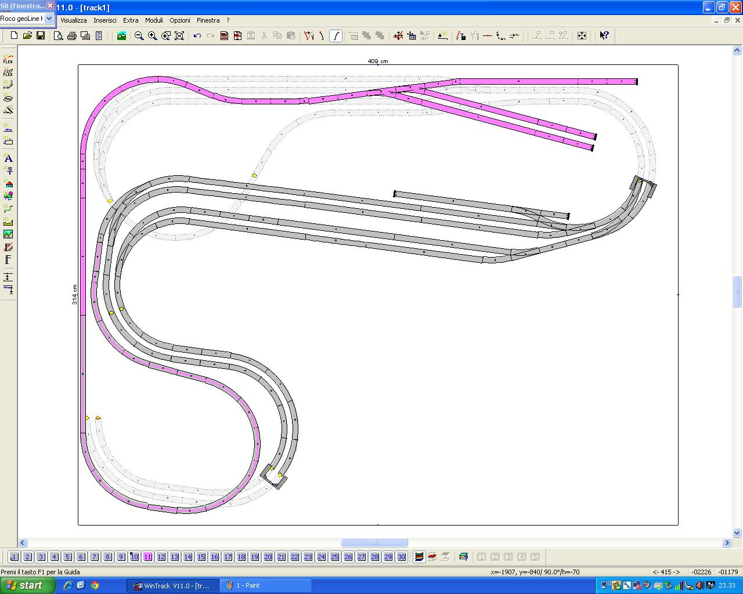Select the magenta track at top right
Viewport: 743px width, 594px height.
click(546, 82)
